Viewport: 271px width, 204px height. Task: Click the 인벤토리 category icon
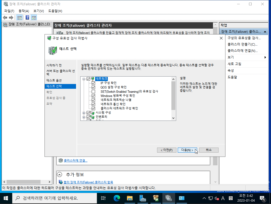(92, 117)
